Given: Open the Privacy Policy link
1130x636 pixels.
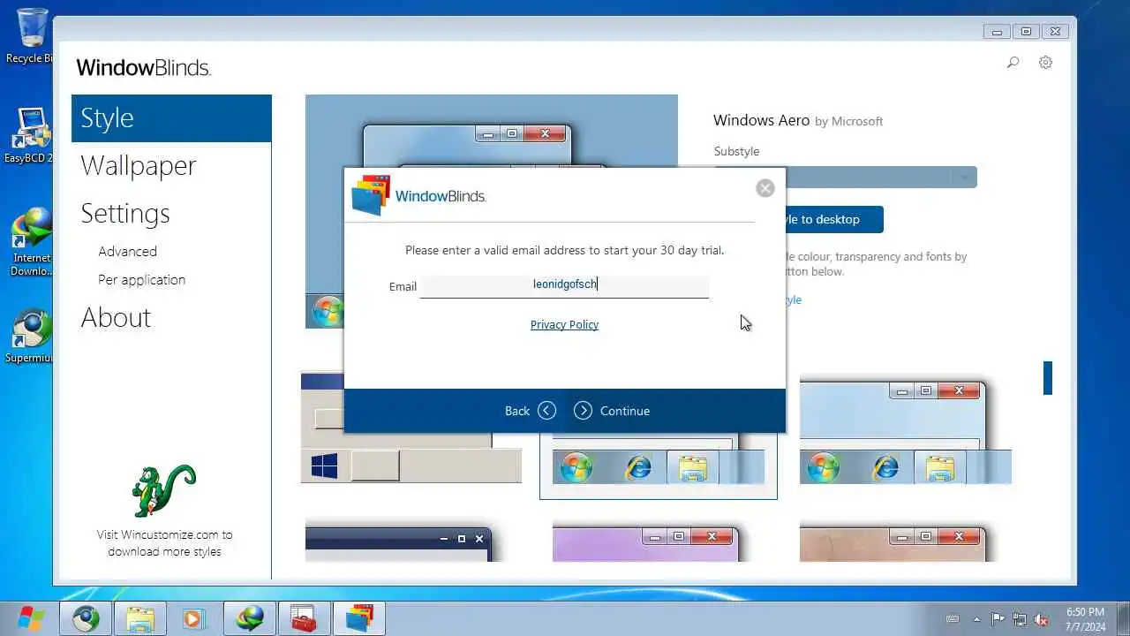Looking at the screenshot, I should [x=564, y=325].
